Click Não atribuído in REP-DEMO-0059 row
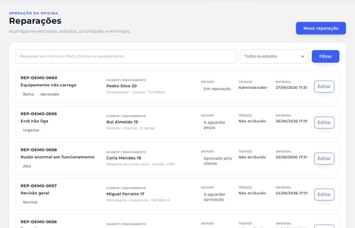Image resolution: width=355 pixels, height=228 pixels. (x=252, y=121)
